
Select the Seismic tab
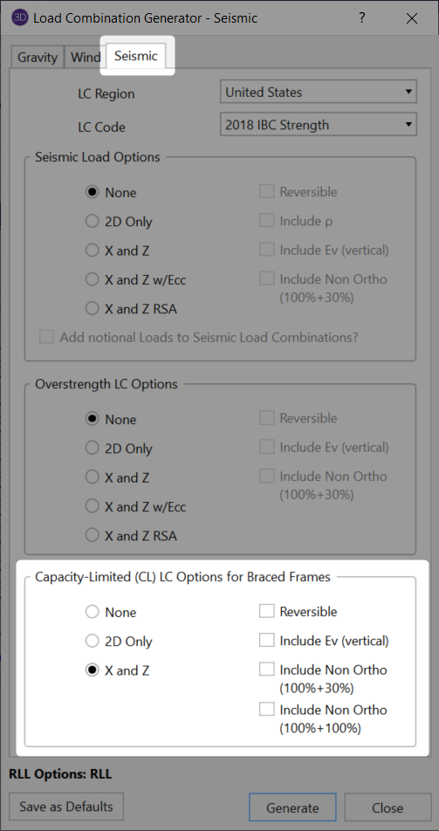136,56
